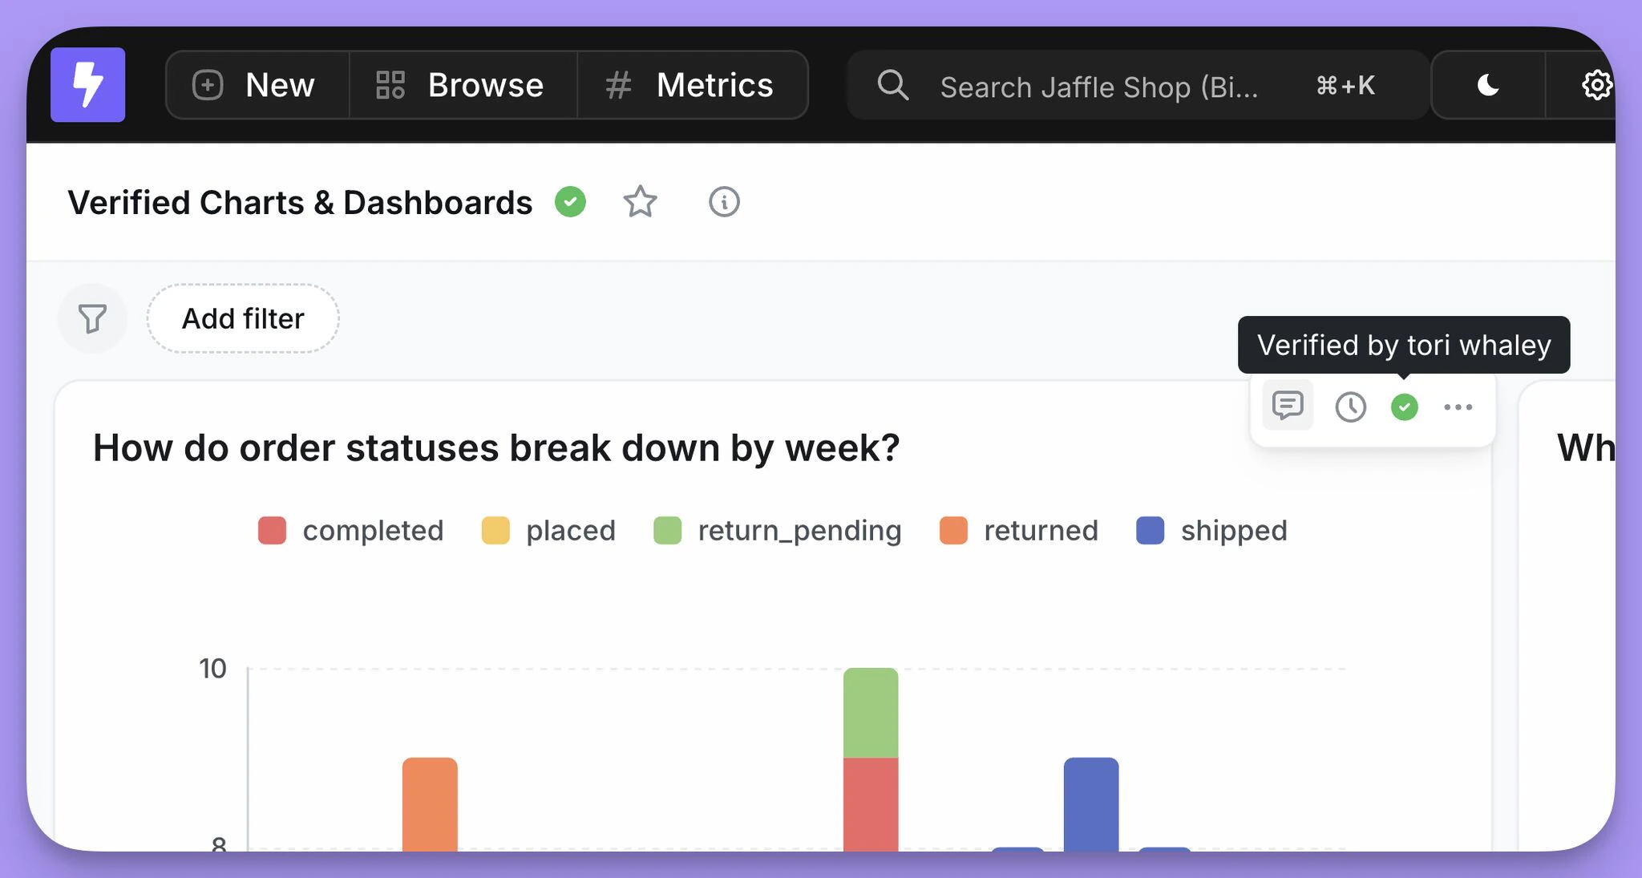Toggle dark mode with moon icon
This screenshot has height=878, width=1642.
[x=1488, y=85]
